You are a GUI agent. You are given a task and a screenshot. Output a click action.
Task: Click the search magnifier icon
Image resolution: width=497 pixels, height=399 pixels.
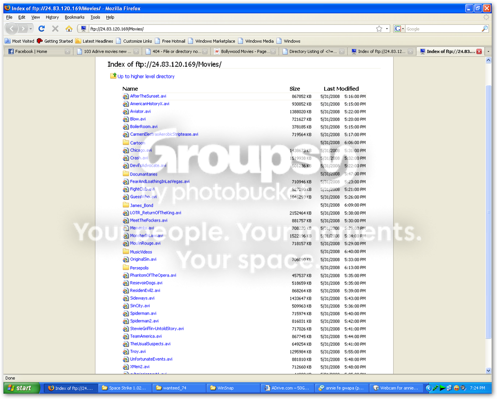[x=485, y=29]
